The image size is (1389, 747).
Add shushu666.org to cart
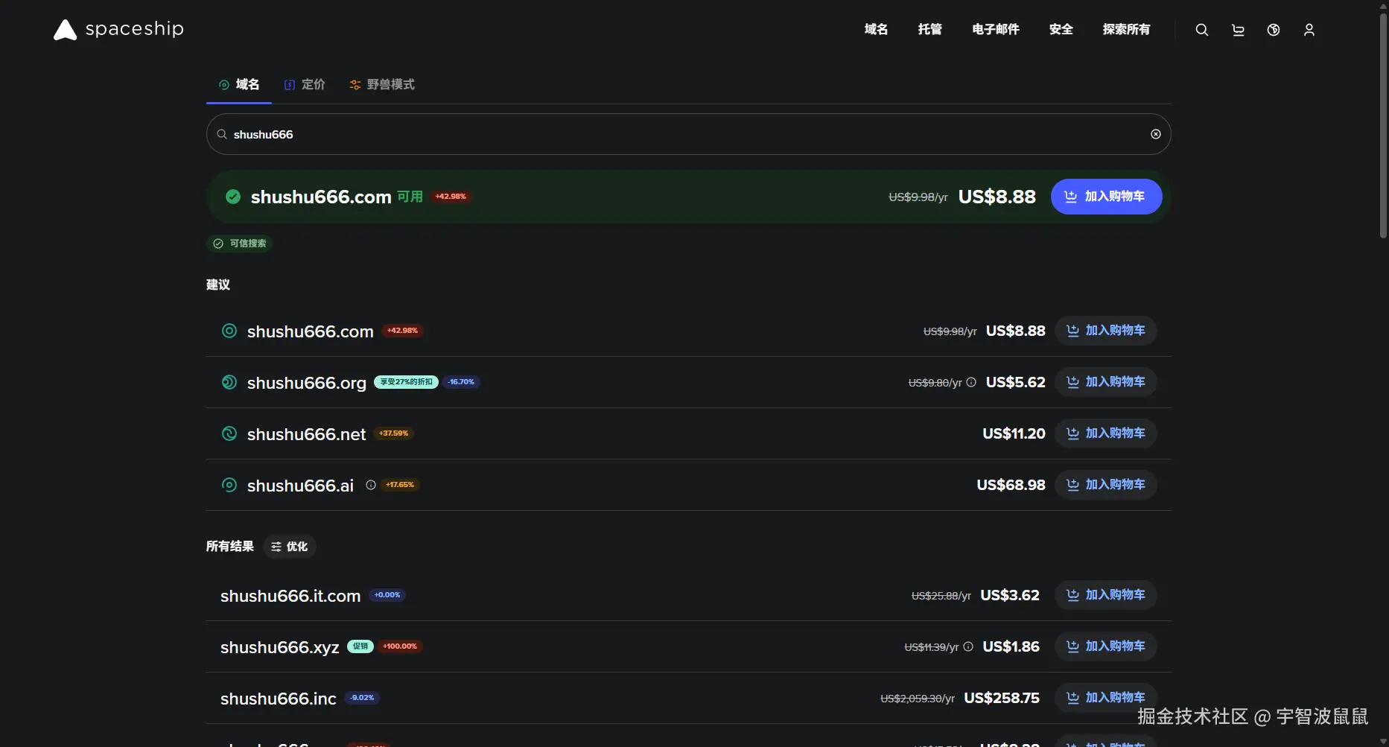1105,382
